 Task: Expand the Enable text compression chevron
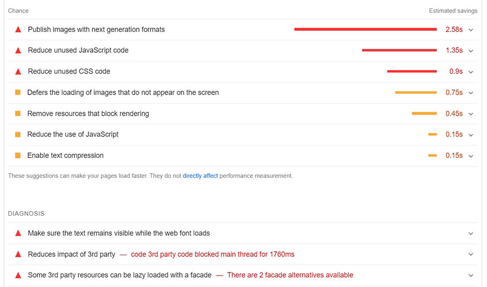[471, 156]
